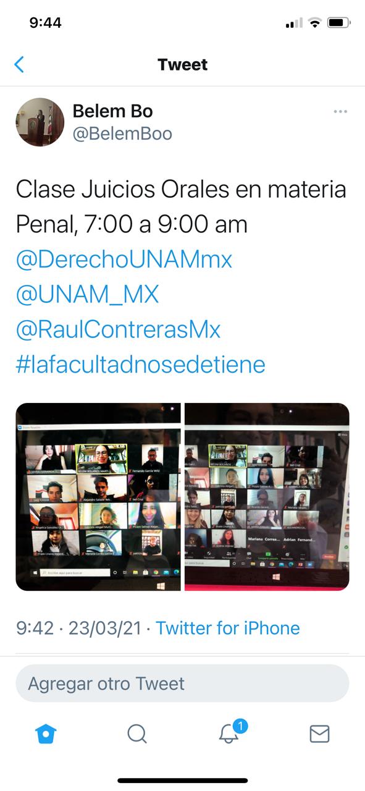365x791 pixels.
Task: Open the @BelemBoo handle
Action: tap(122, 133)
